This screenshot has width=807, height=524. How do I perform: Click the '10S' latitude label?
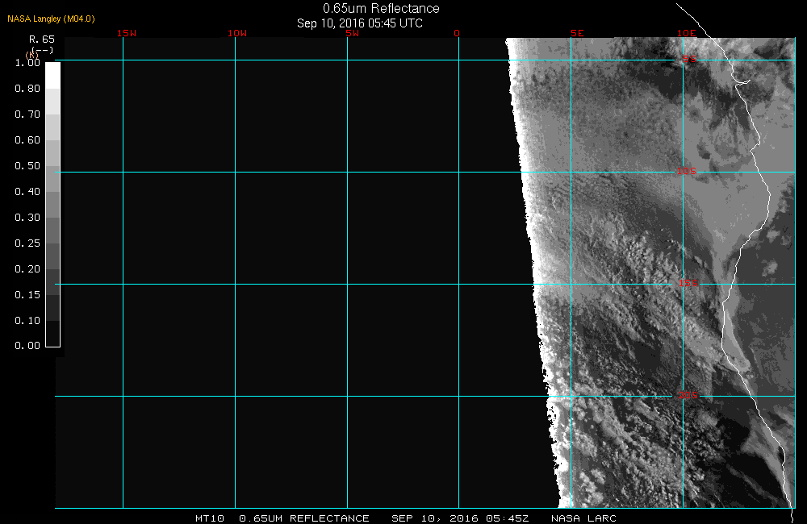point(687,171)
